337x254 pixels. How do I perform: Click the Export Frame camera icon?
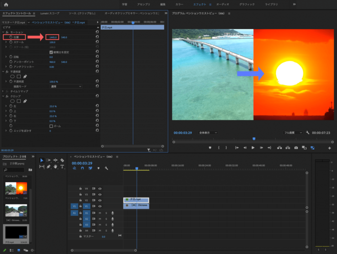(x=296, y=148)
